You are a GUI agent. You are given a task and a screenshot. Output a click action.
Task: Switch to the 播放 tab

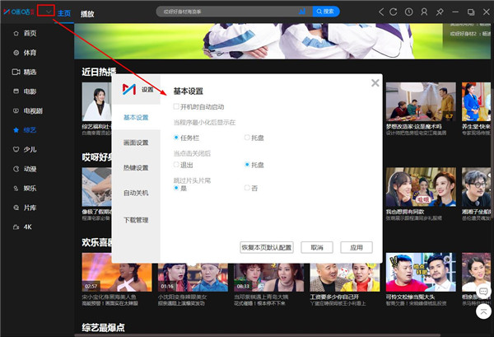pyautogui.click(x=87, y=14)
